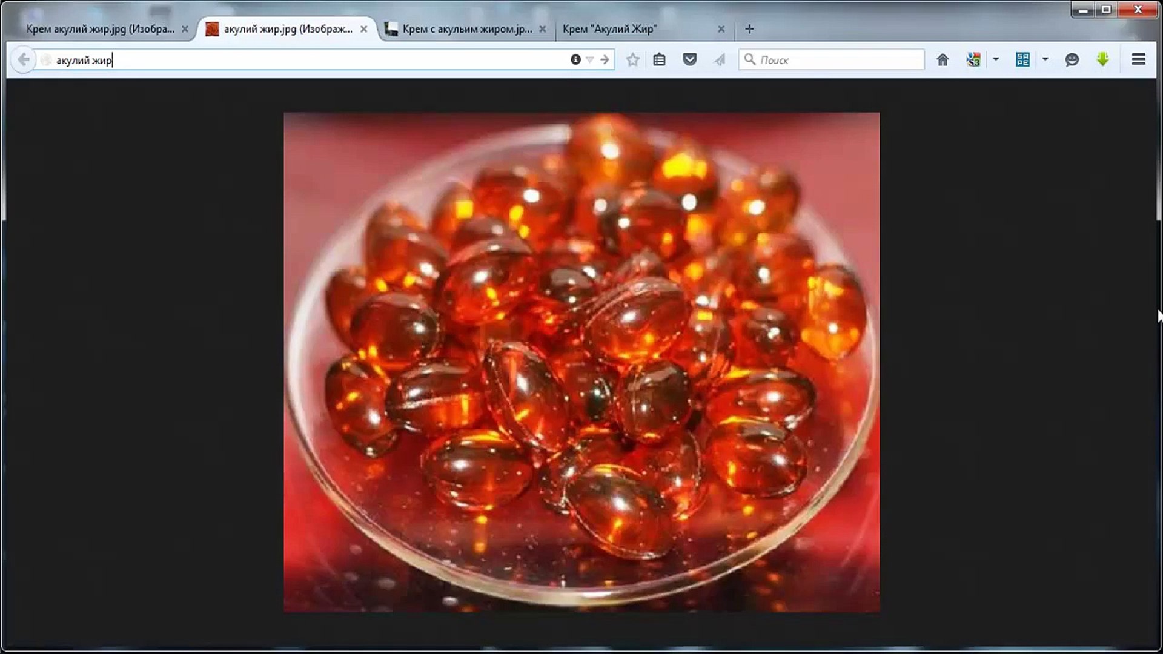The image size is (1163, 654).
Task: Click the fish oil capsules image
Action: pos(581,362)
